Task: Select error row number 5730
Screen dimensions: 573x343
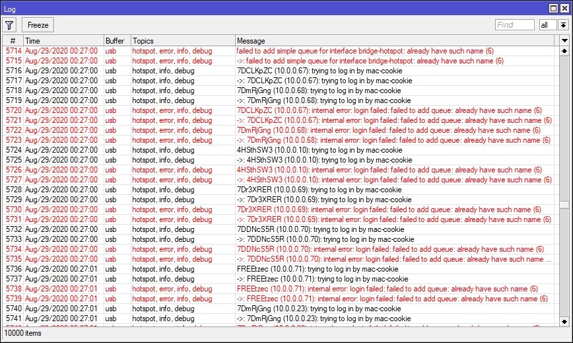Action: pos(281,209)
